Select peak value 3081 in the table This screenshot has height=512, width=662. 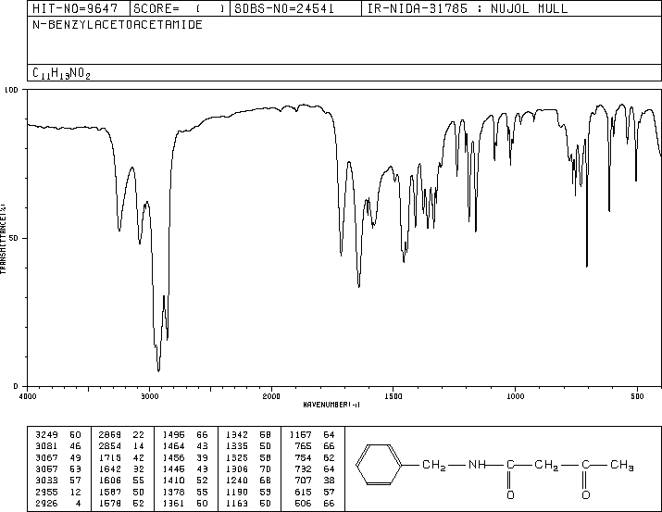pos(46,446)
